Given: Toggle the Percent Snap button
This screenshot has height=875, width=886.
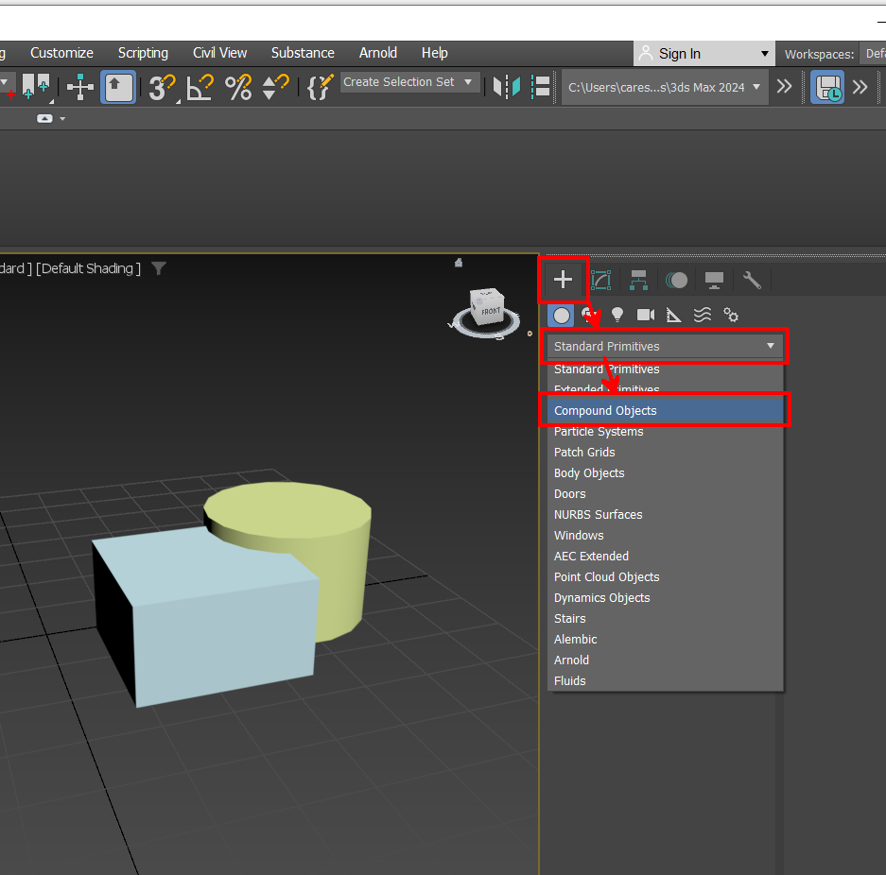Looking at the screenshot, I should pyautogui.click(x=238, y=88).
